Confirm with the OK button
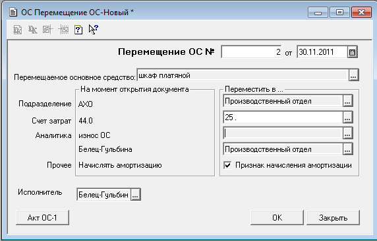Screen dimensions: 377x241 (x=277, y=218)
